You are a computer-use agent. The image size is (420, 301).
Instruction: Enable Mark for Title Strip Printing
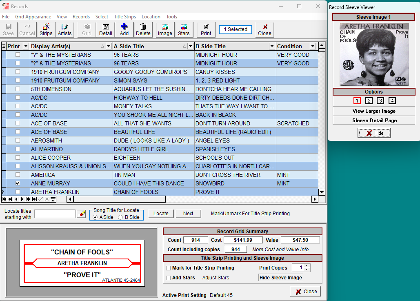(169, 268)
